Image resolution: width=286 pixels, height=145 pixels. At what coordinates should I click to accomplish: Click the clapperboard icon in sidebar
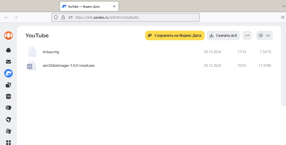click(x=8, y=131)
